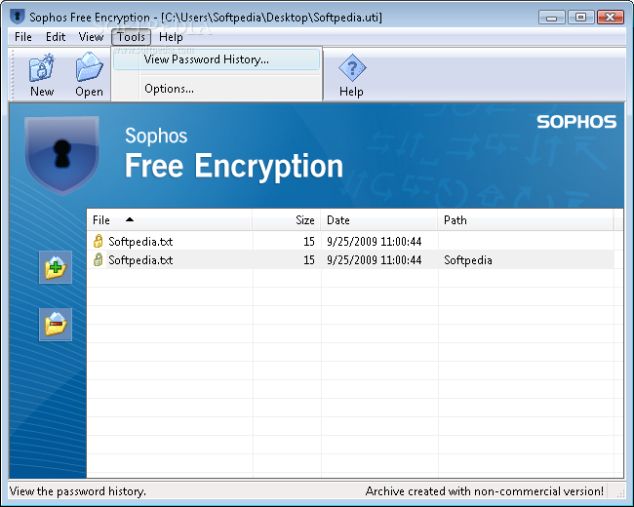
Task: Click the New archive toolbar icon
Action: (42, 67)
